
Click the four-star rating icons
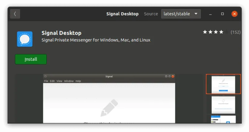point(213,32)
